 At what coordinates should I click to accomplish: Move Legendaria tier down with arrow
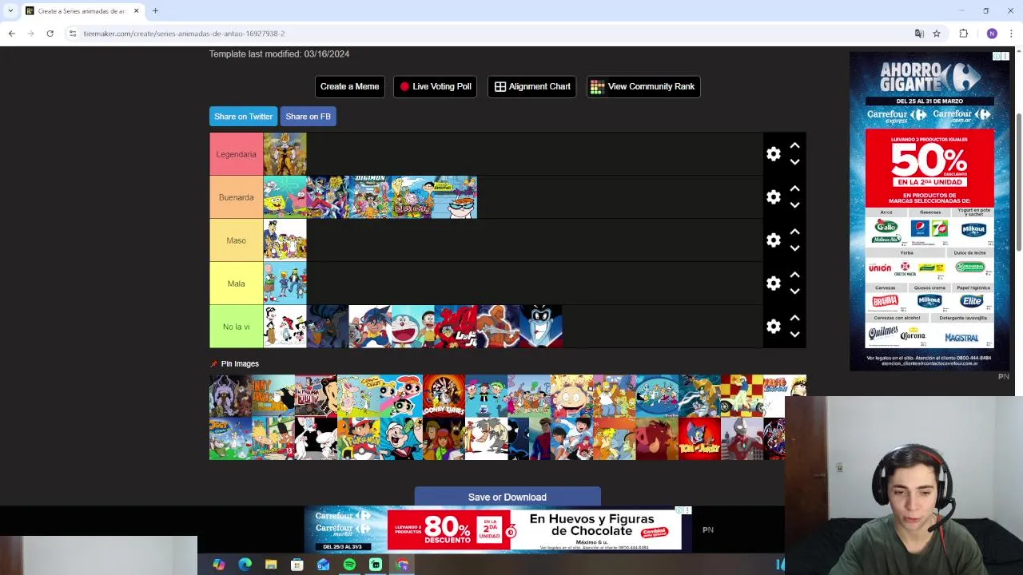(794, 162)
